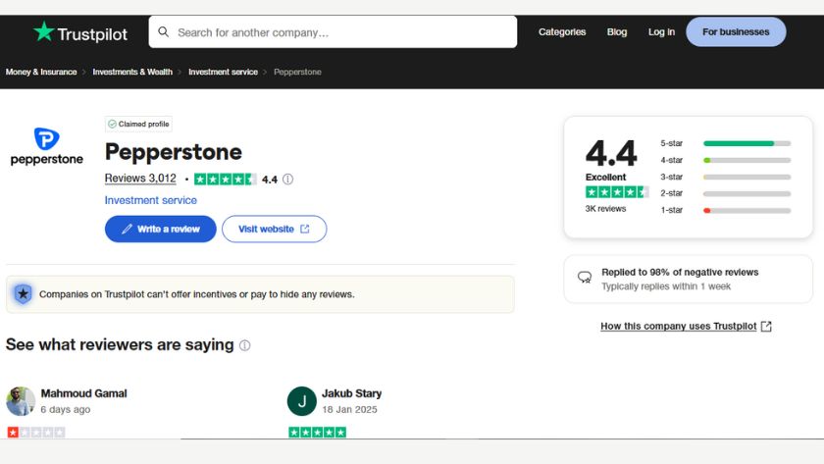Click the 3K reviews text

point(605,209)
